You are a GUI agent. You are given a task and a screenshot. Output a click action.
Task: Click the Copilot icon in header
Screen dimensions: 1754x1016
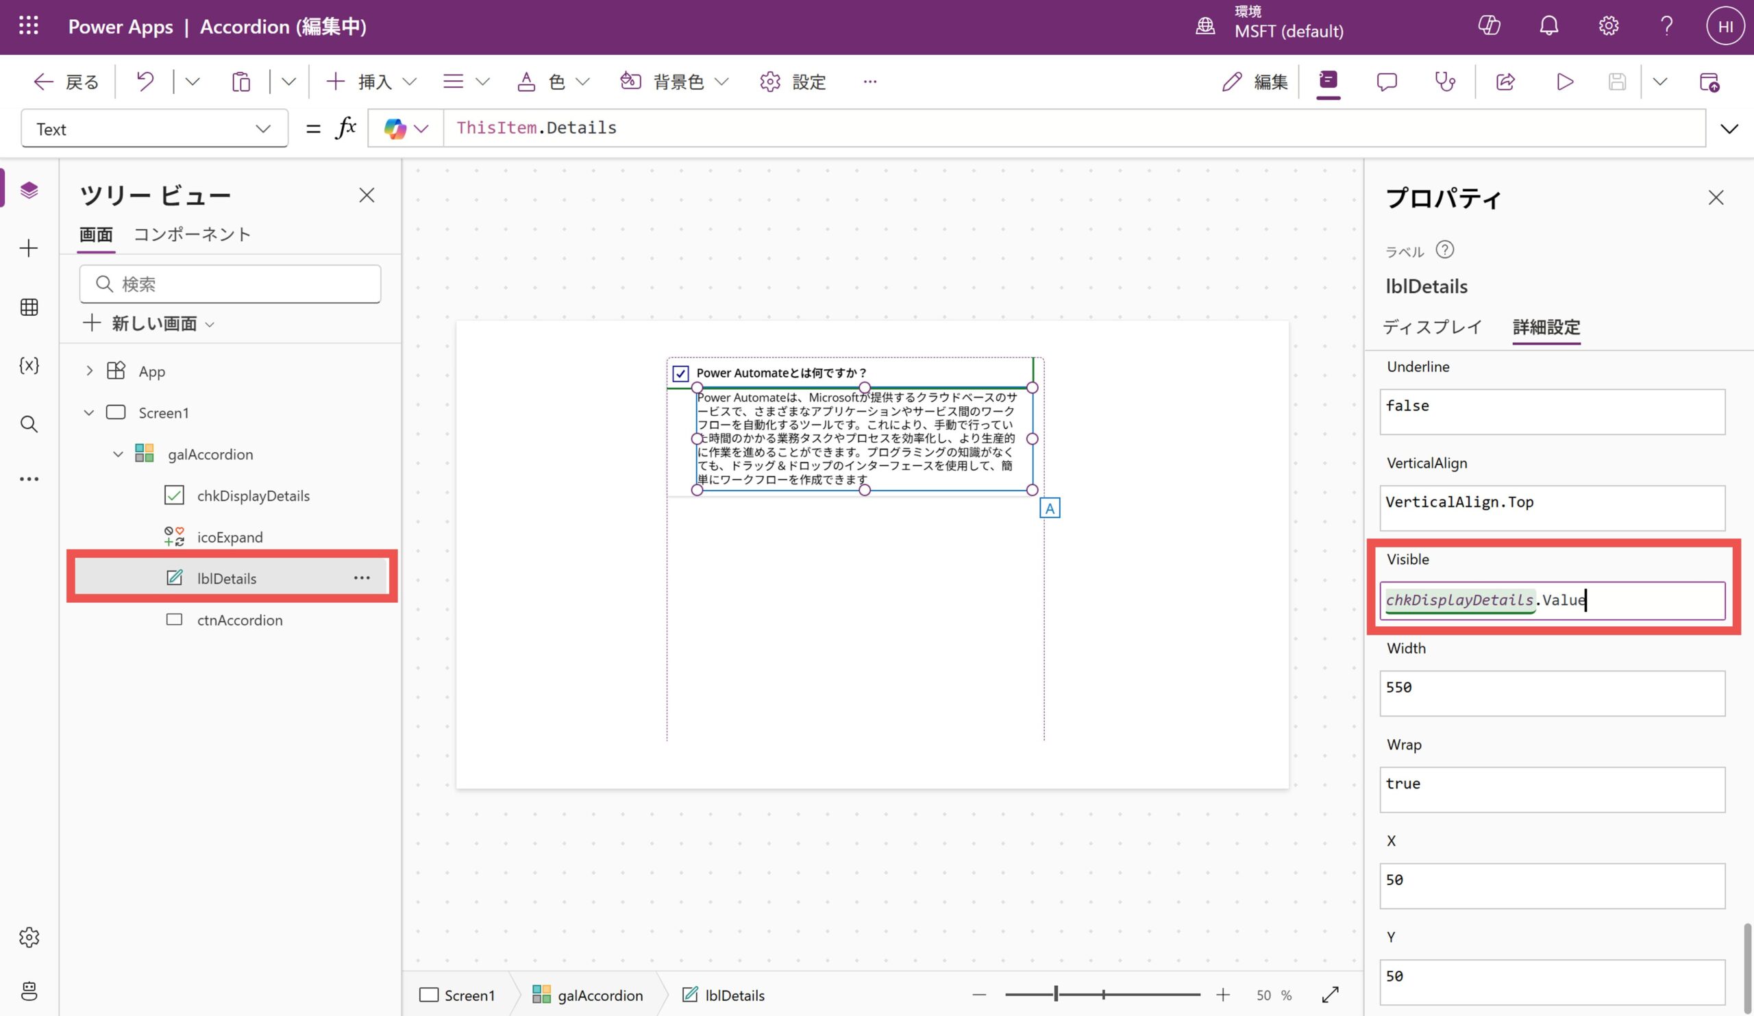click(1489, 27)
